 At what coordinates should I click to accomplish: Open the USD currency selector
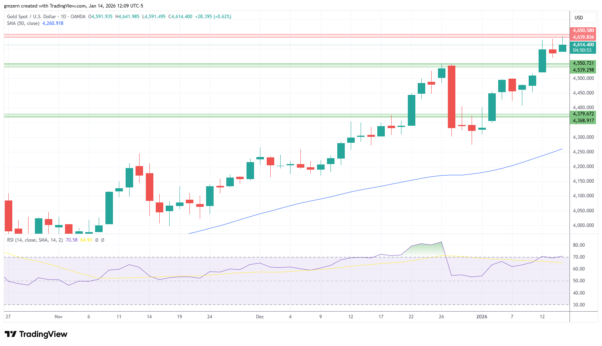[x=583, y=17]
